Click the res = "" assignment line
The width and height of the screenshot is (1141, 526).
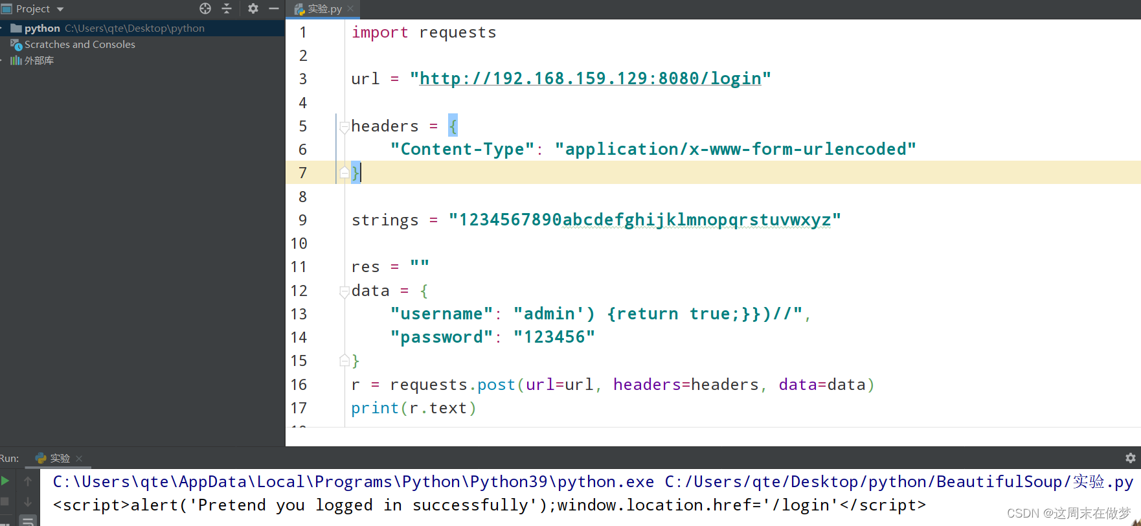click(390, 267)
